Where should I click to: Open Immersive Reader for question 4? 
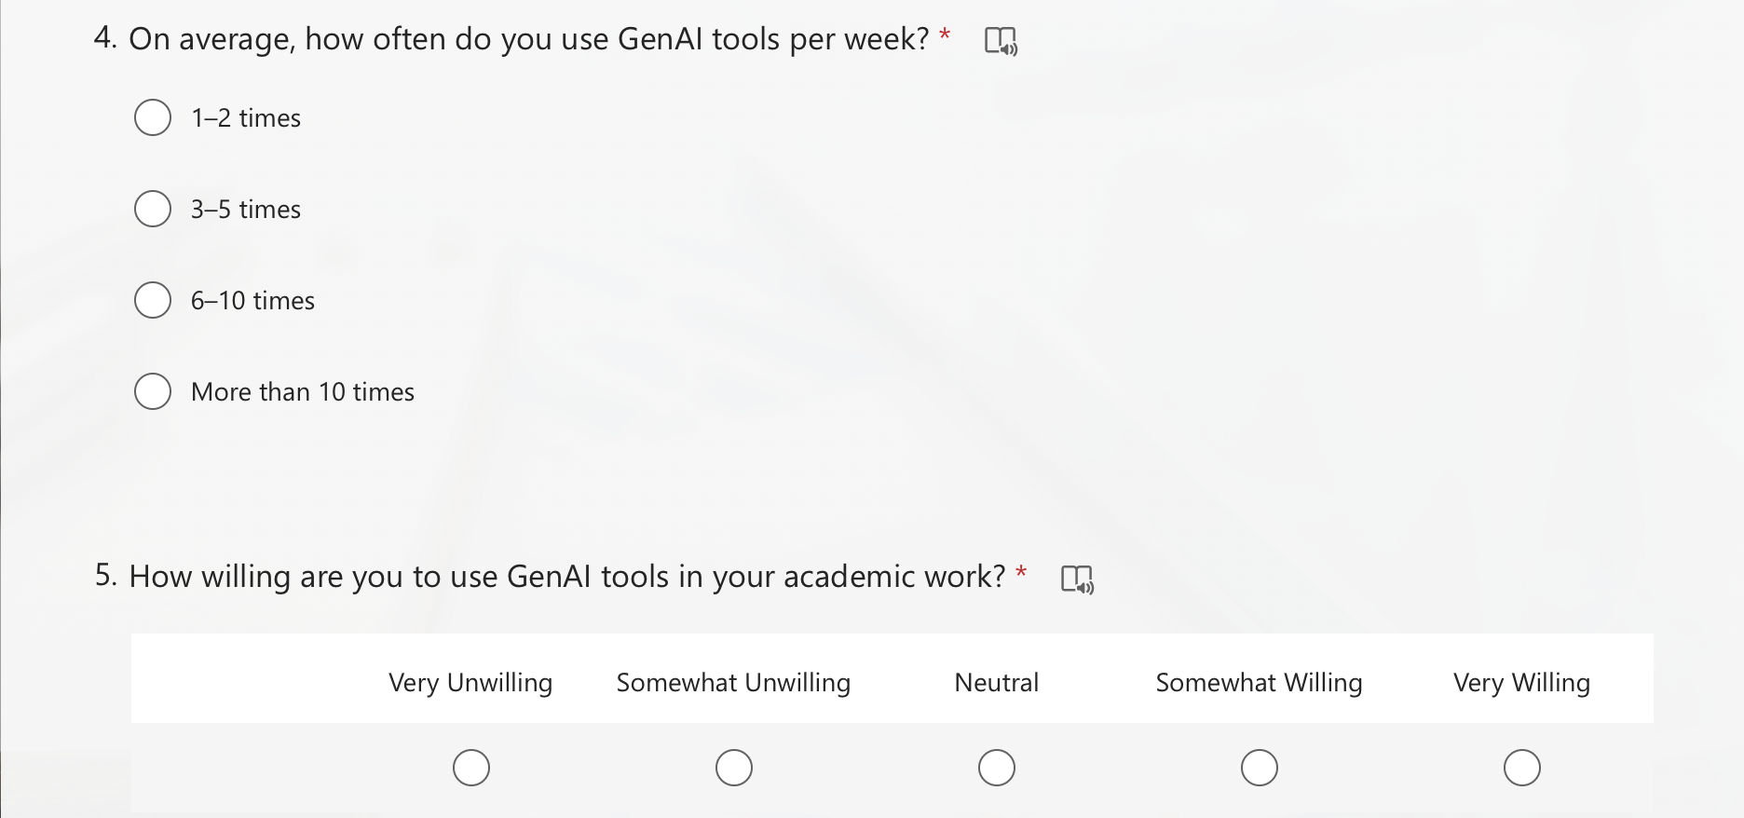[1001, 41]
